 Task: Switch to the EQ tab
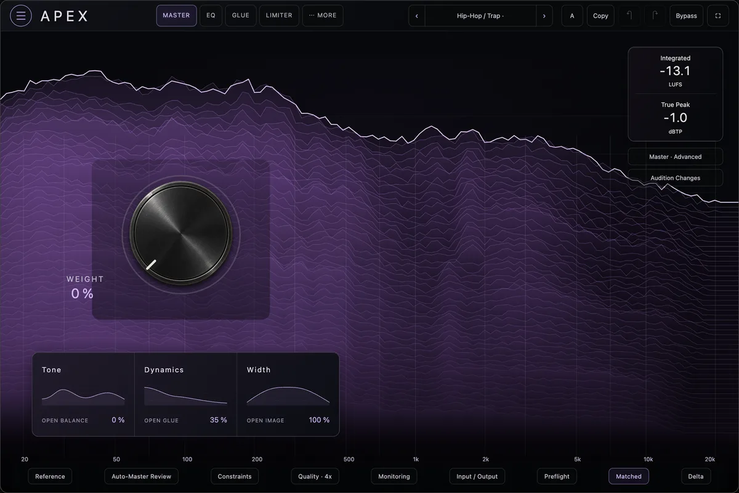tap(211, 15)
